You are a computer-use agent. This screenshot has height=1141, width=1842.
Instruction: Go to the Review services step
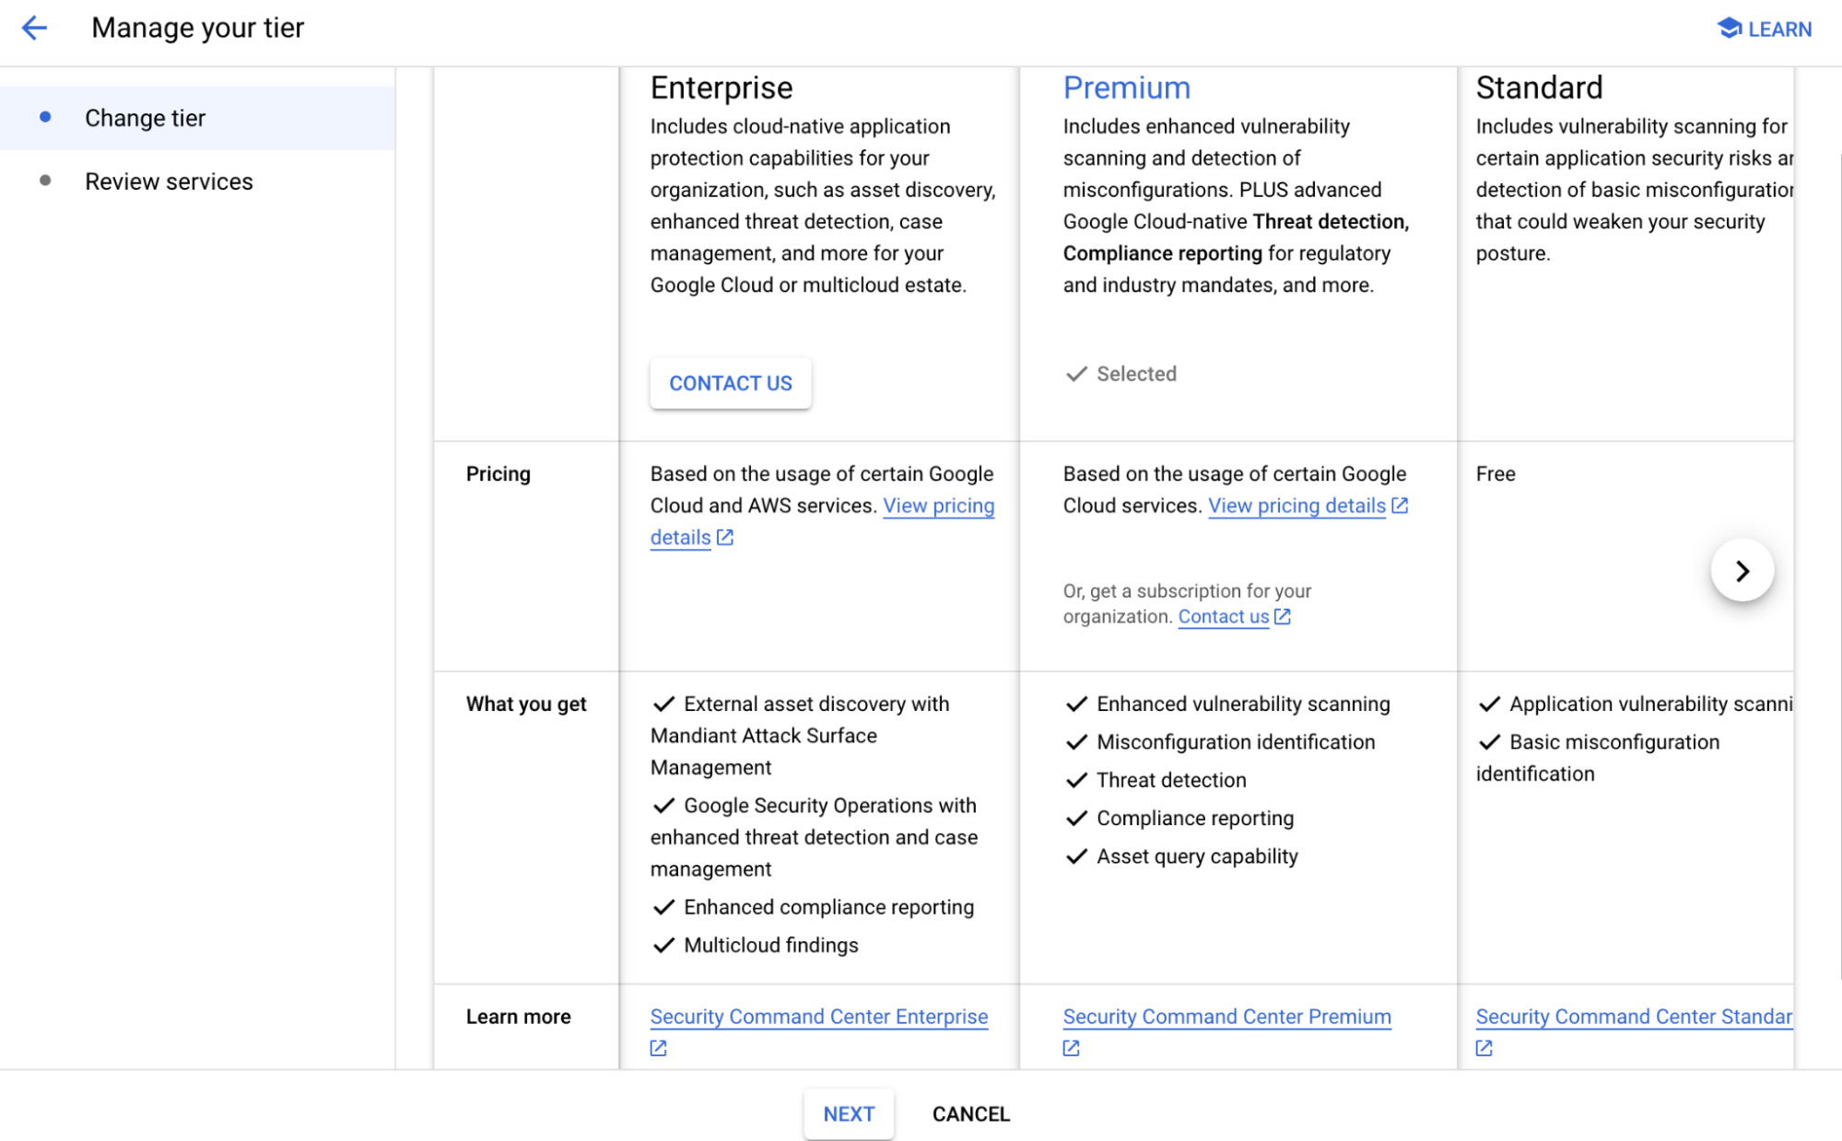coord(169,181)
